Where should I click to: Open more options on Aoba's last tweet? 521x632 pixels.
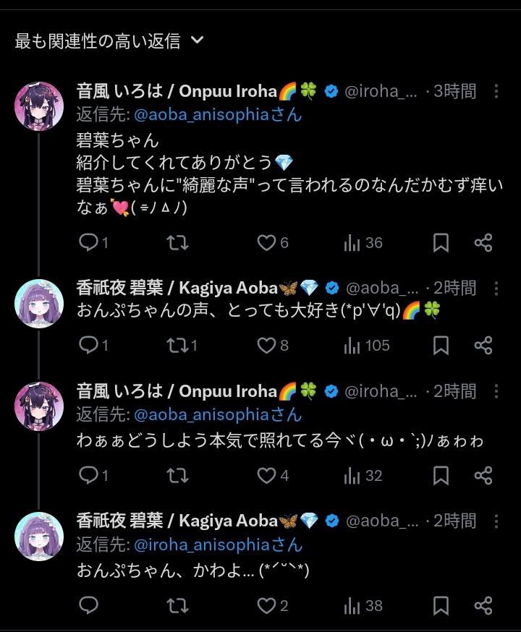coord(496,521)
